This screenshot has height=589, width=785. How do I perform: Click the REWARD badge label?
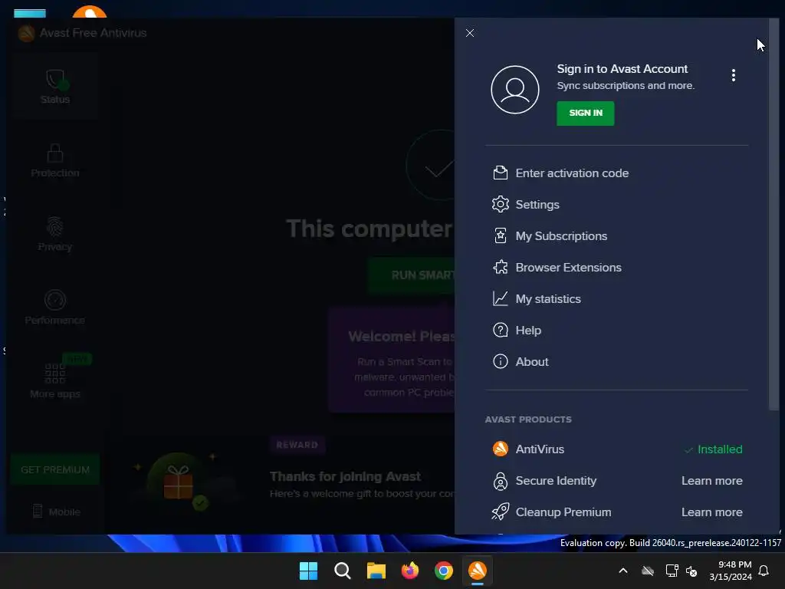tap(297, 445)
